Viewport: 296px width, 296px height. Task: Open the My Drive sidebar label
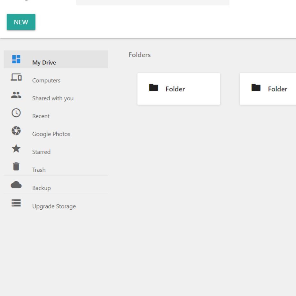44,63
